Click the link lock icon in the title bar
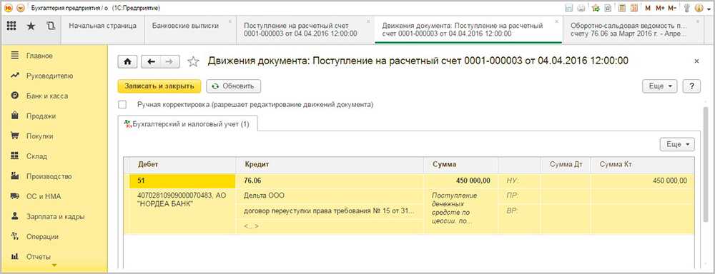This screenshot has width=715, height=274. [x=607, y=8]
